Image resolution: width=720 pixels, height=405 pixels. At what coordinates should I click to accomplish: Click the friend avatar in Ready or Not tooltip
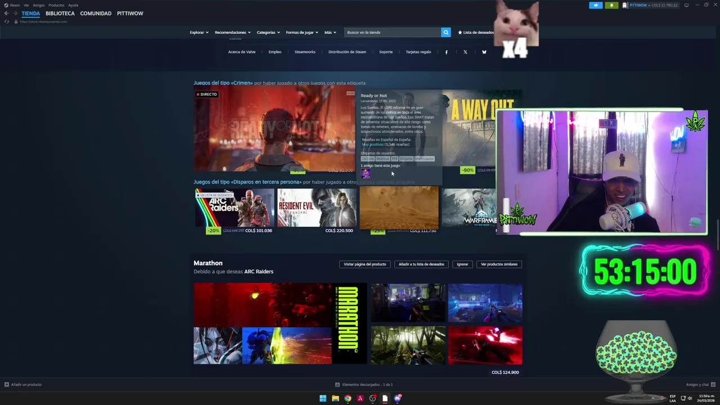366,173
